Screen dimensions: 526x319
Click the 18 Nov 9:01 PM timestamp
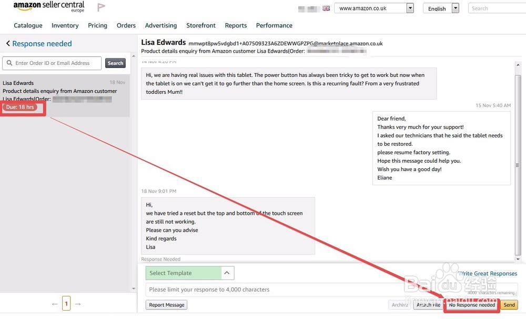[159, 191]
